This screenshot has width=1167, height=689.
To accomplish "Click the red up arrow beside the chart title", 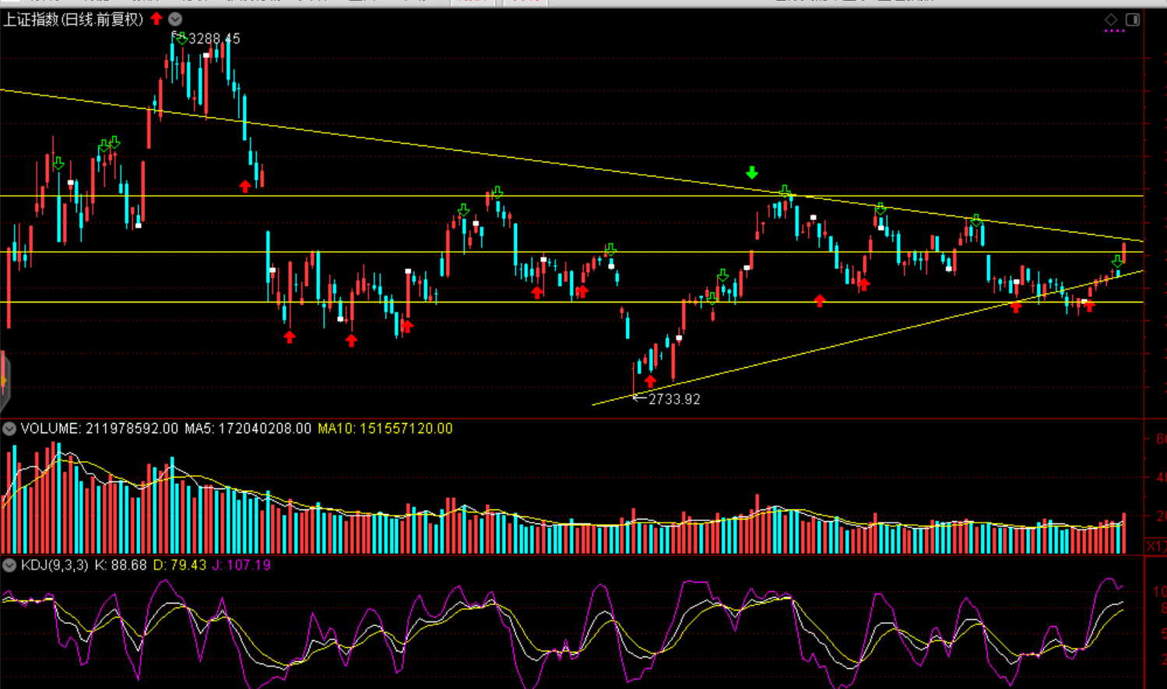I will tap(156, 19).
